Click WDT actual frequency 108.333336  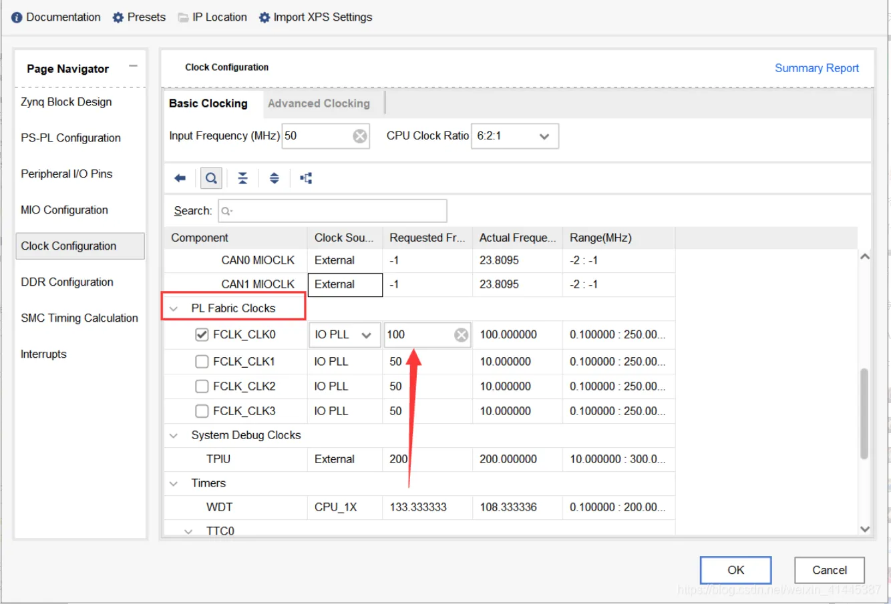[518, 507]
